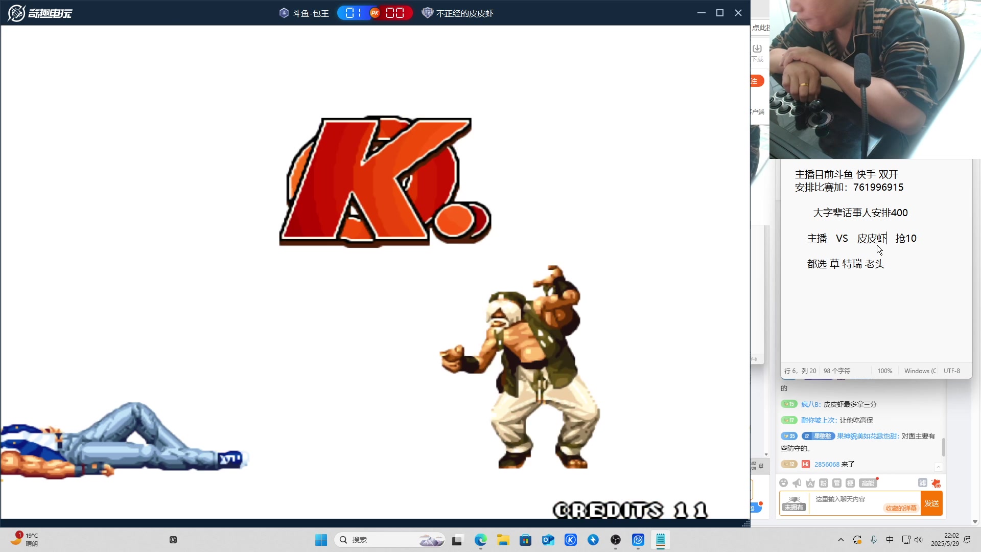The height and width of the screenshot is (552, 981).
Task: Open Outlook from taskbar
Action: [x=548, y=540]
